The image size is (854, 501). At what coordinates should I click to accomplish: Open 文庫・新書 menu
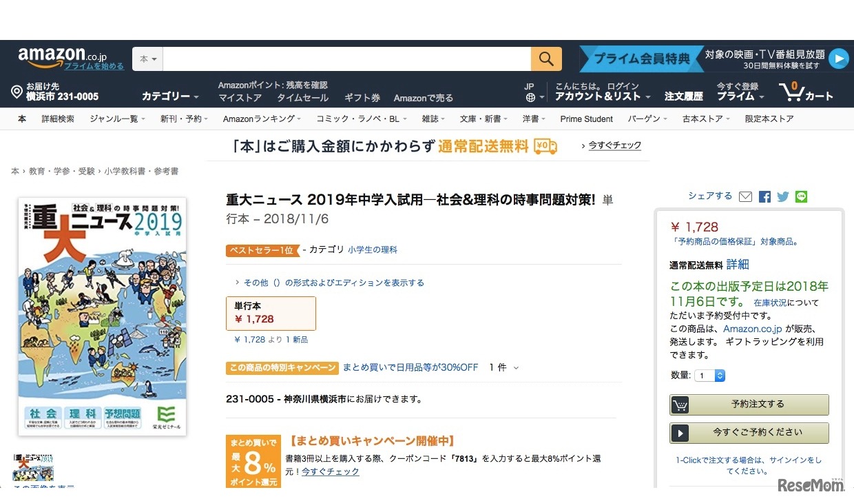point(484,119)
